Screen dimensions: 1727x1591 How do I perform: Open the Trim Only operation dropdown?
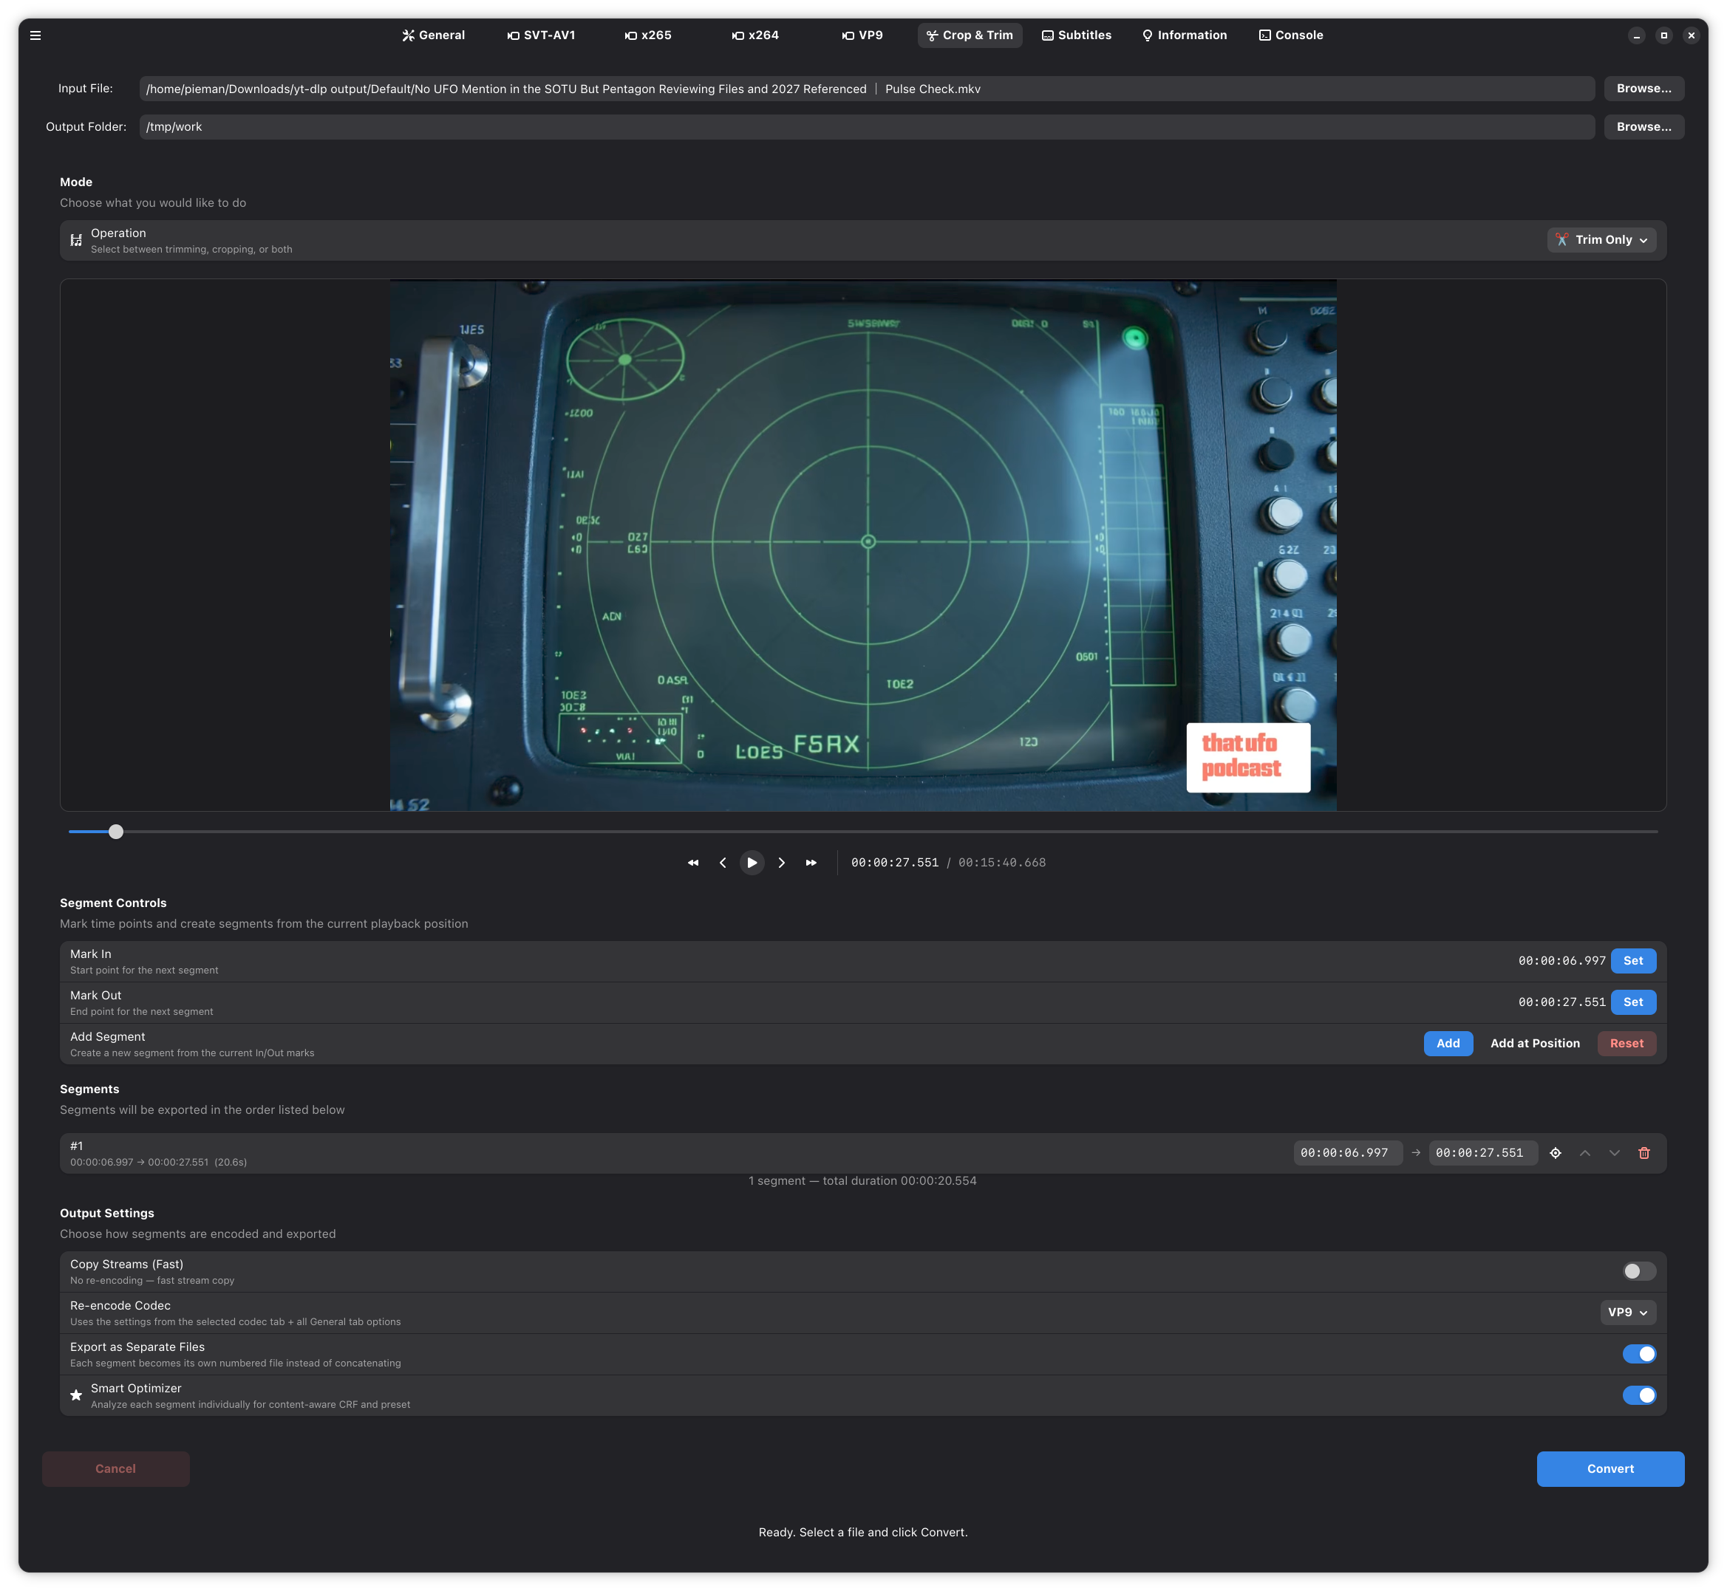pos(1601,240)
